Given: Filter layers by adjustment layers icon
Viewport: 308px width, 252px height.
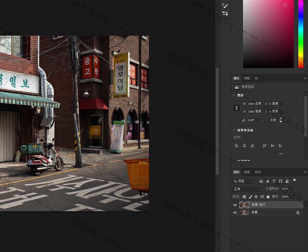Looking at the screenshot, I should tap(268, 181).
